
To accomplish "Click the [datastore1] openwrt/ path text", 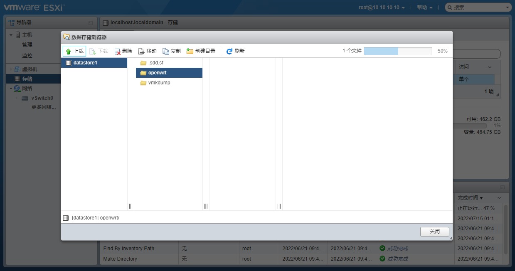I will 96,218.
